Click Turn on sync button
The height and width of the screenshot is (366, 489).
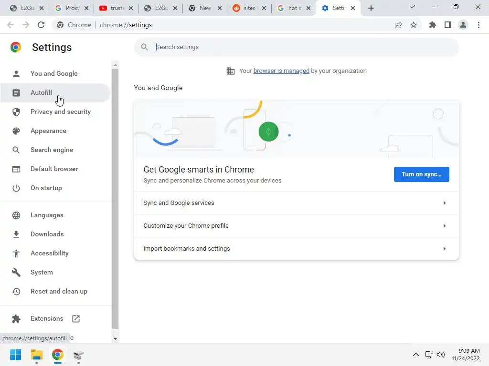(421, 174)
